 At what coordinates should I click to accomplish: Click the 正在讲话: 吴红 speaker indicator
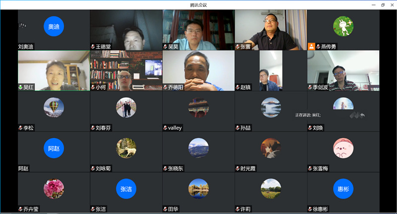point(308,115)
